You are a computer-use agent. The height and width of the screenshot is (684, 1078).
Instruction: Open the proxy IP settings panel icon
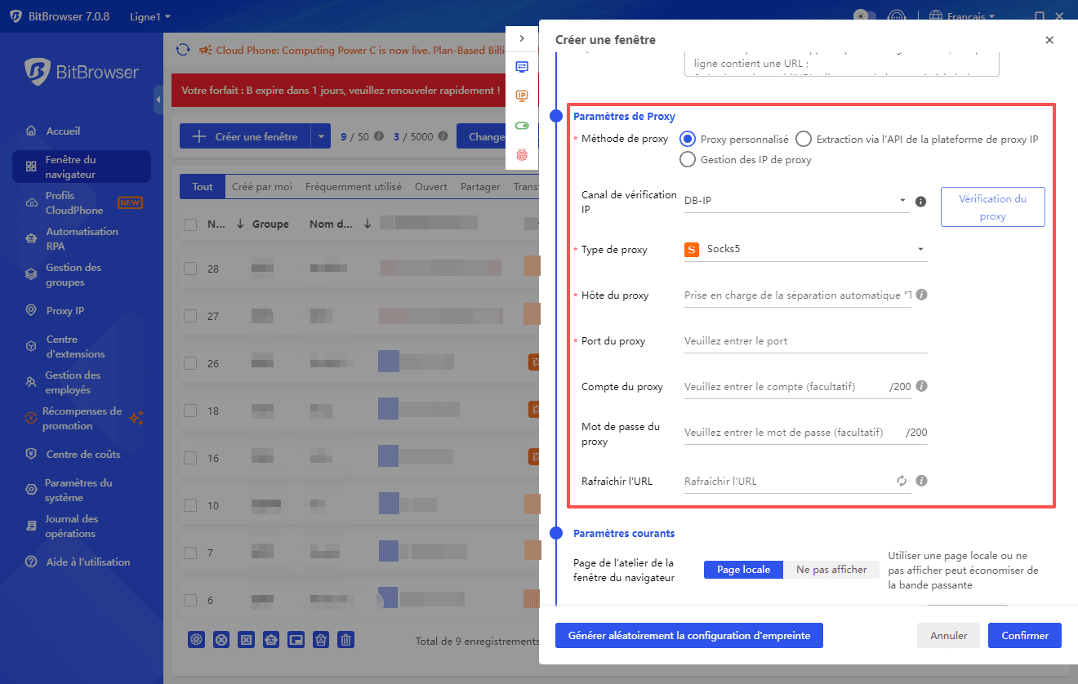click(x=523, y=96)
